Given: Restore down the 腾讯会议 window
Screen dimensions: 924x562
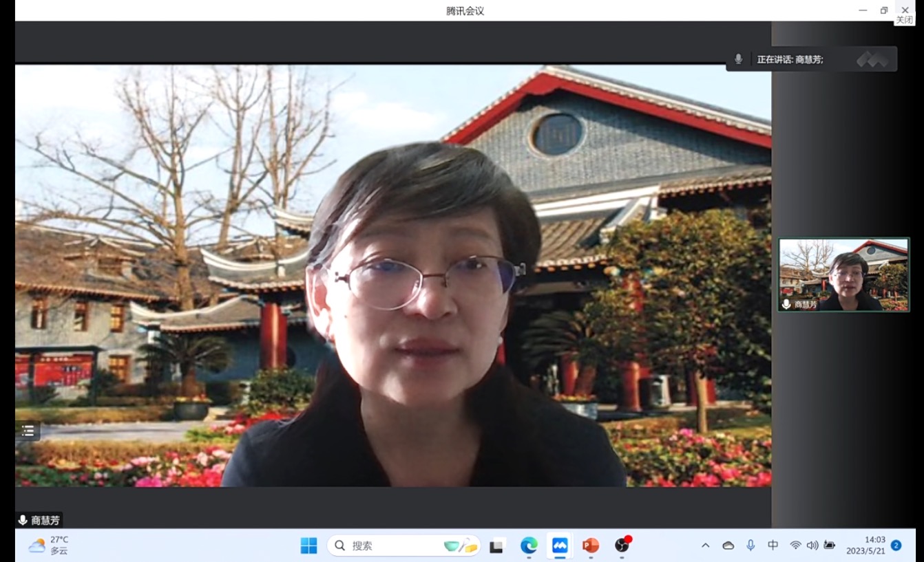Looking at the screenshot, I should point(884,10).
